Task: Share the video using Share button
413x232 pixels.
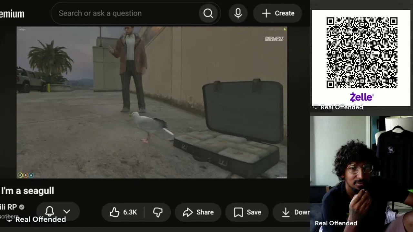Action: (198, 212)
